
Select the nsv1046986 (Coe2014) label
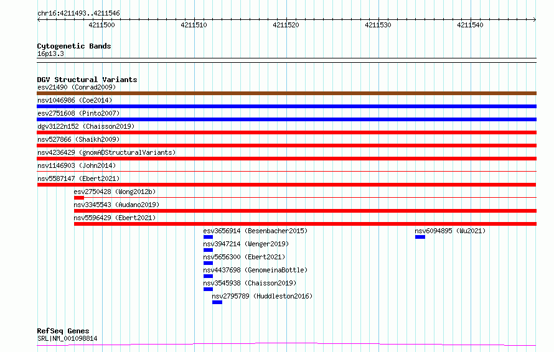pyautogui.click(x=75, y=100)
